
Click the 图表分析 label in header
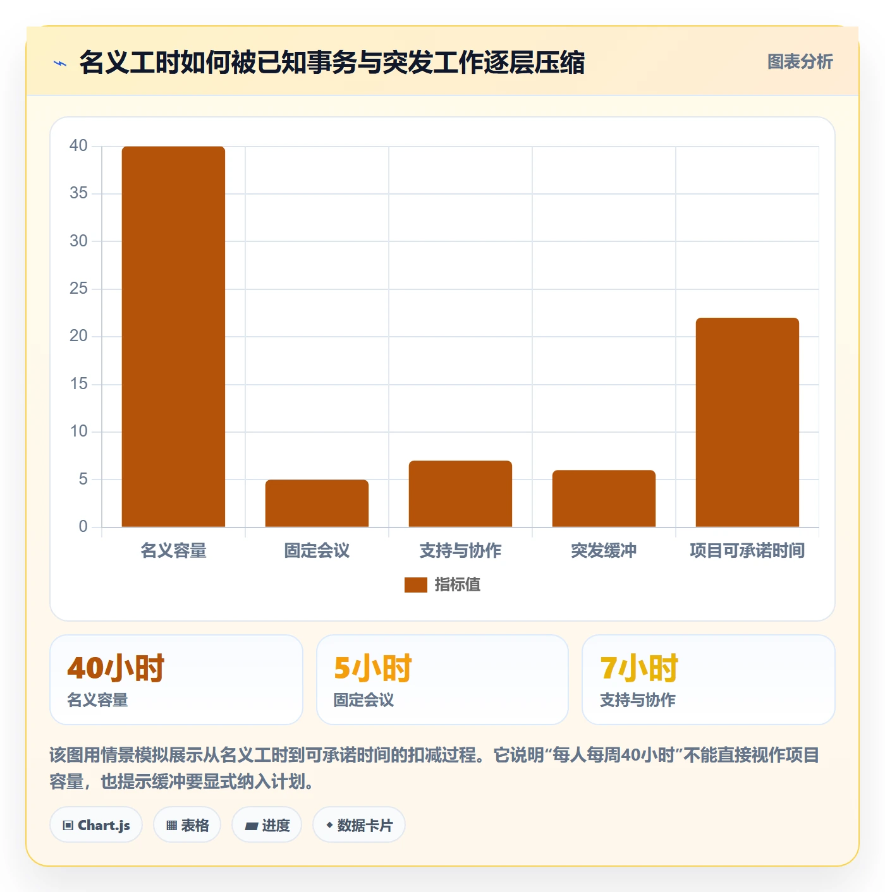coord(800,61)
